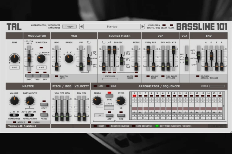This screenshot has width=232, height=154.
Task: Enable the Noise F option in Master
Action: point(14,122)
